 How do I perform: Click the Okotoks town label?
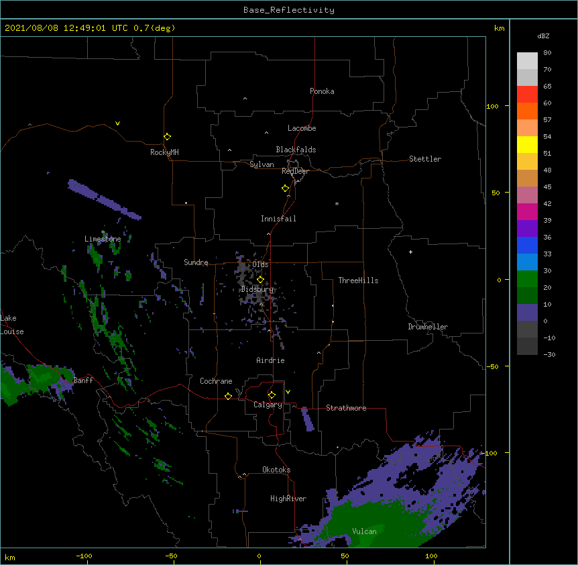pos(276,470)
